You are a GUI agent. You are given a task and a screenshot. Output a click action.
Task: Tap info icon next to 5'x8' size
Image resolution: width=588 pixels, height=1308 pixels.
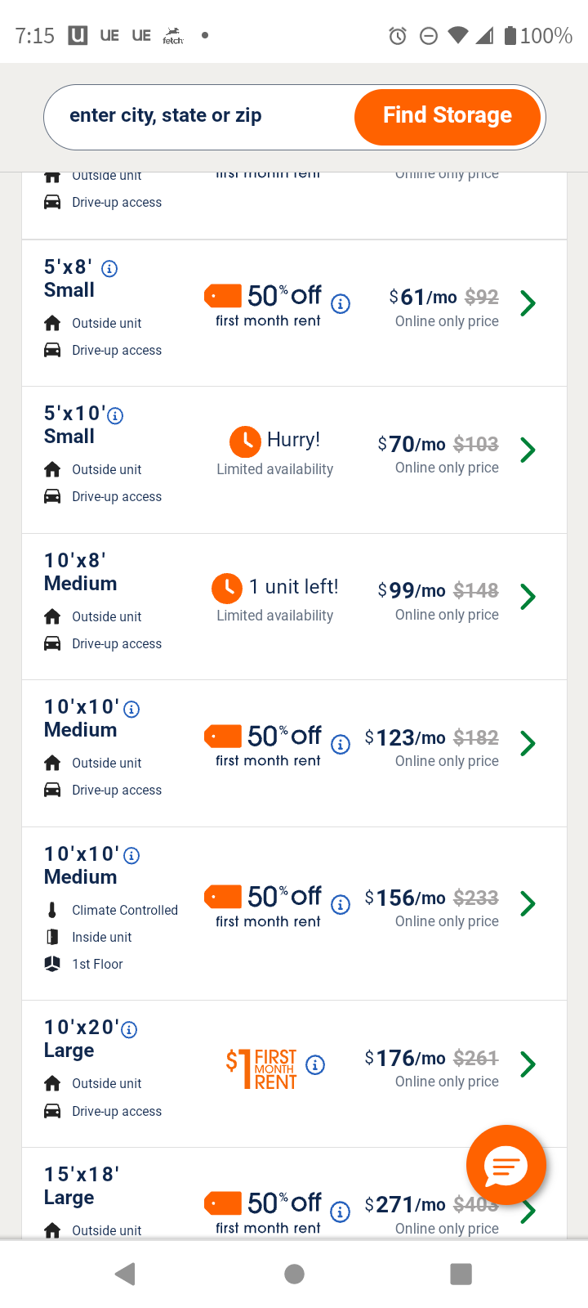(x=109, y=268)
